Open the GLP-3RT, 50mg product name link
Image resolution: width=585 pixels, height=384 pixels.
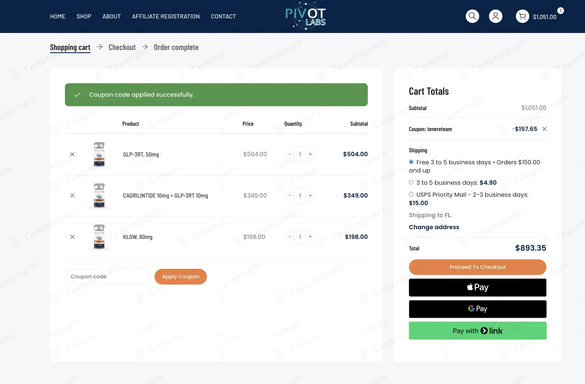click(141, 155)
